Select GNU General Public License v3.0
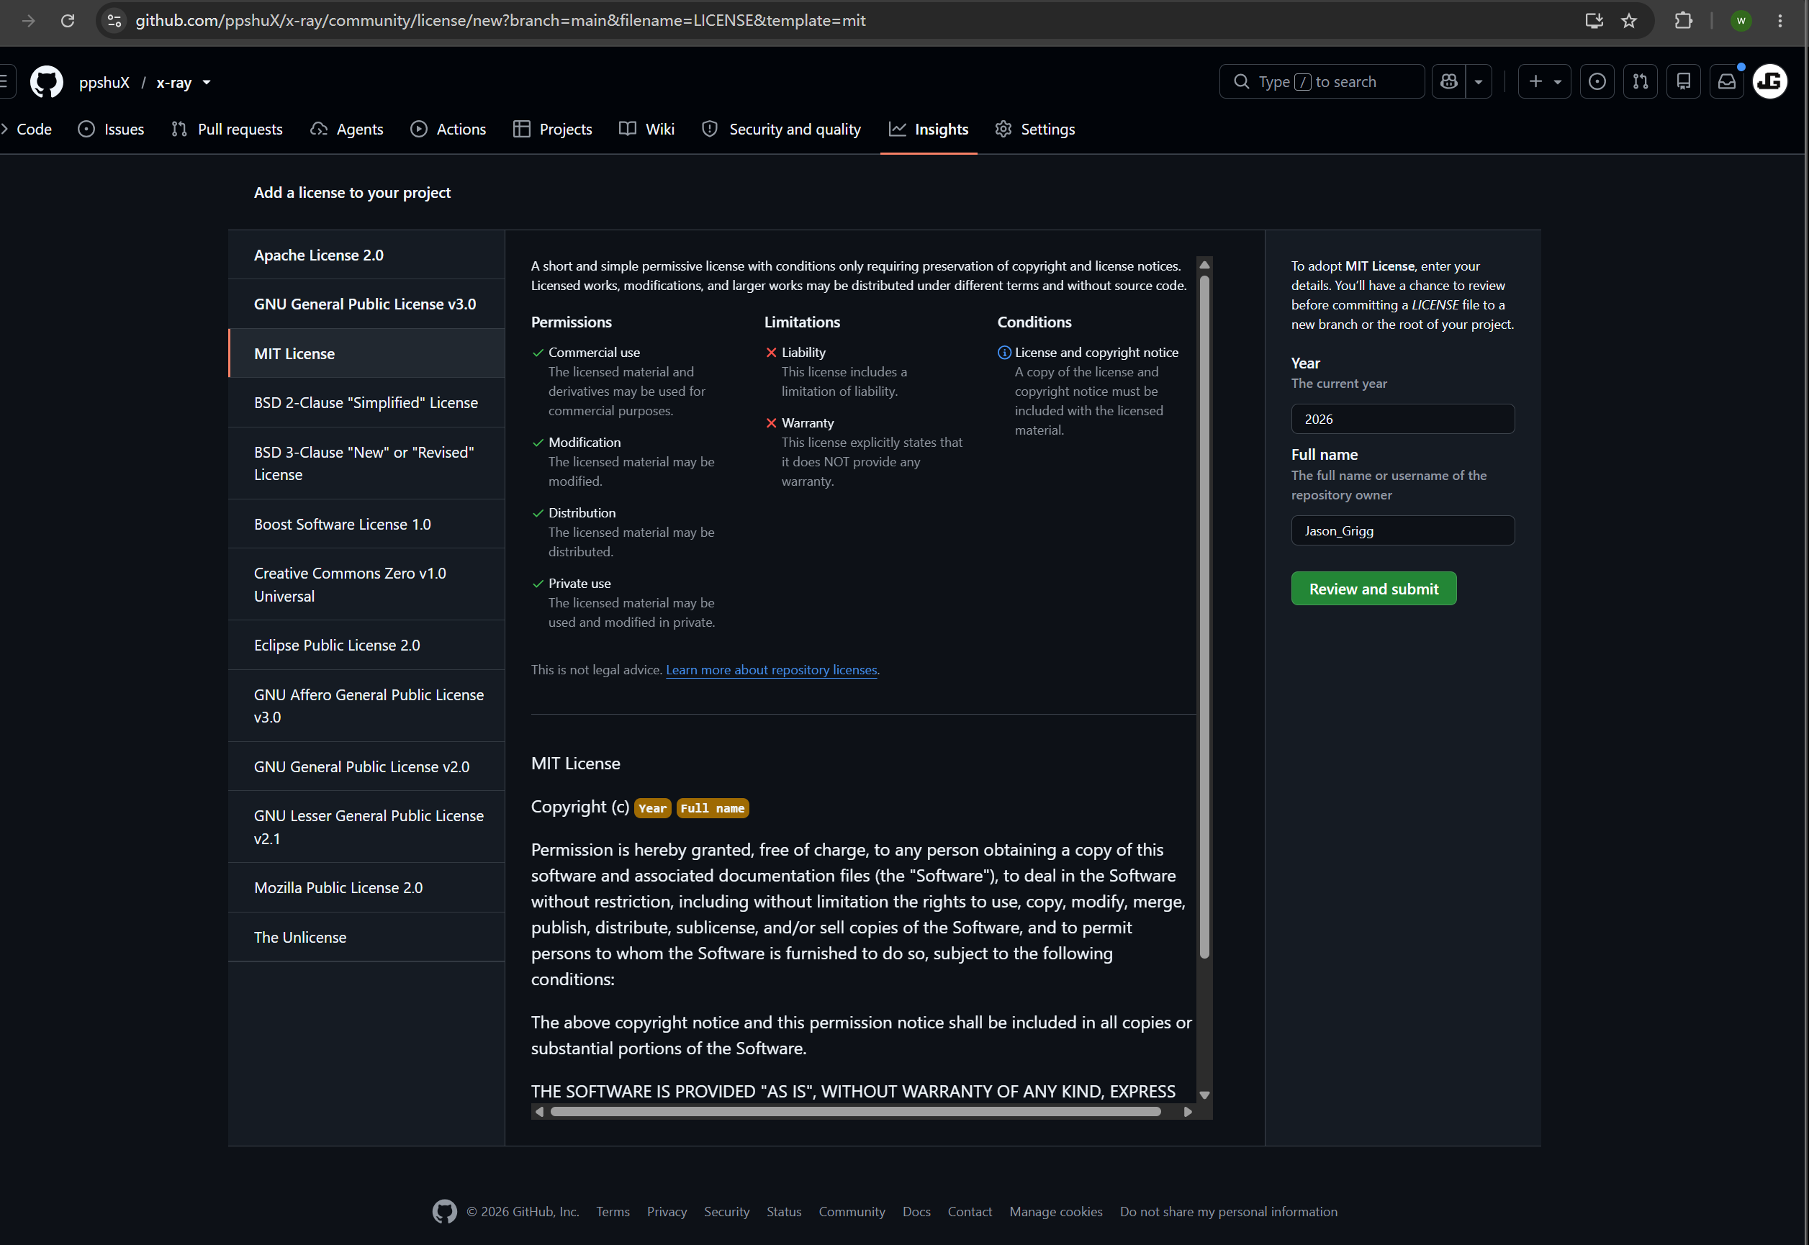Image resolution: width=1809 pixels, height=1245 pixels. pos(366,304)
